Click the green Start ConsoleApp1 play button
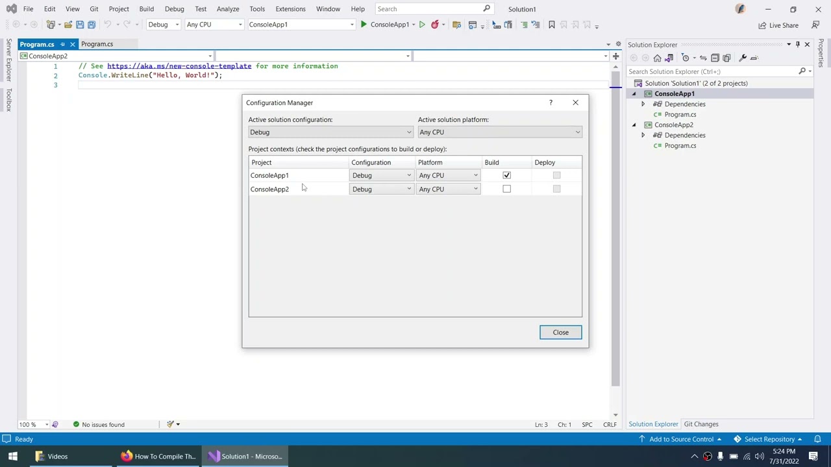The image size is (831, 467). pyautogui.click(x=364, y=25)
